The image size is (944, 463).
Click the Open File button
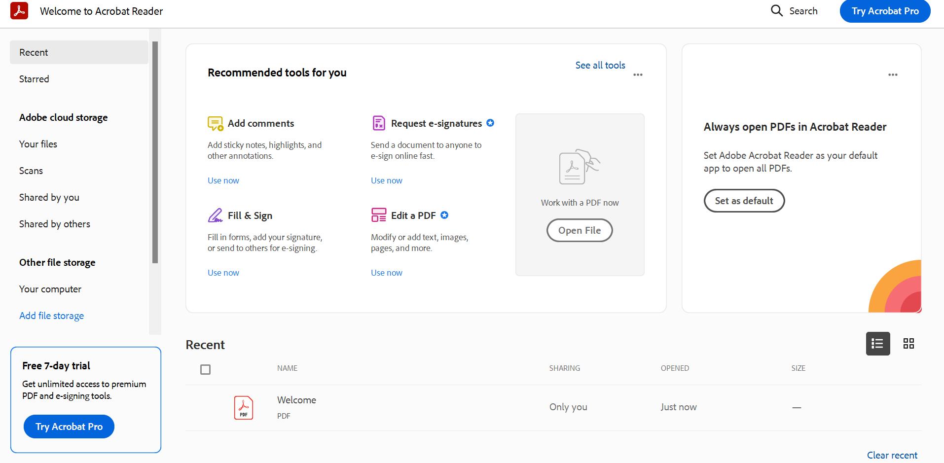click(x=580, y=230)
